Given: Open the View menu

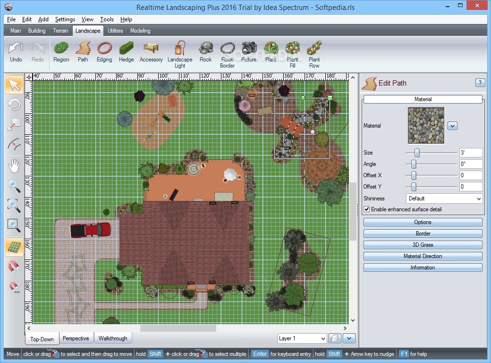Looking at the screenshot, I should point(87,19).
